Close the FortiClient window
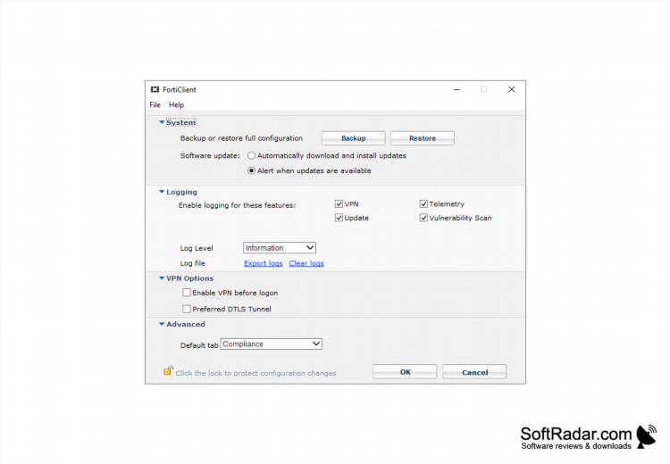Image resolution: width=670 pixels, height=464 pixels. coord(512,89)
